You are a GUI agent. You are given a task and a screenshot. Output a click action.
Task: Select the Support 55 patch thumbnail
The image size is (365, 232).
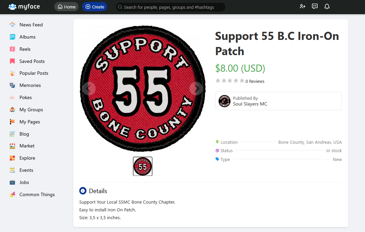click(143, 166)
